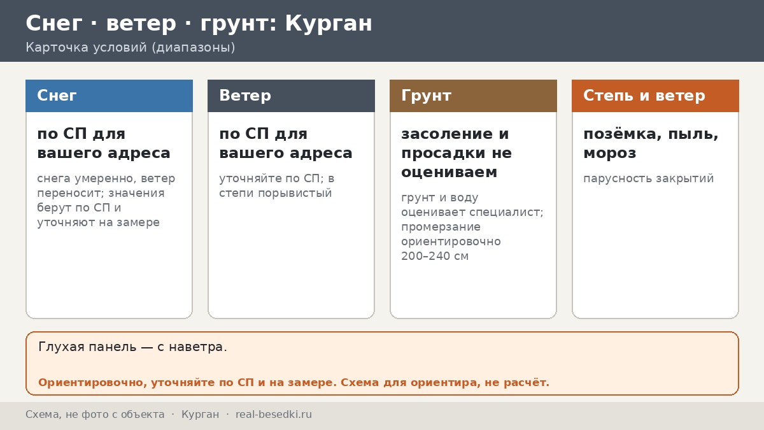The height and width of the screenshot is (430, 764).
Task: Select the brown 'Грунт' card header
Action: click(473, 96)
